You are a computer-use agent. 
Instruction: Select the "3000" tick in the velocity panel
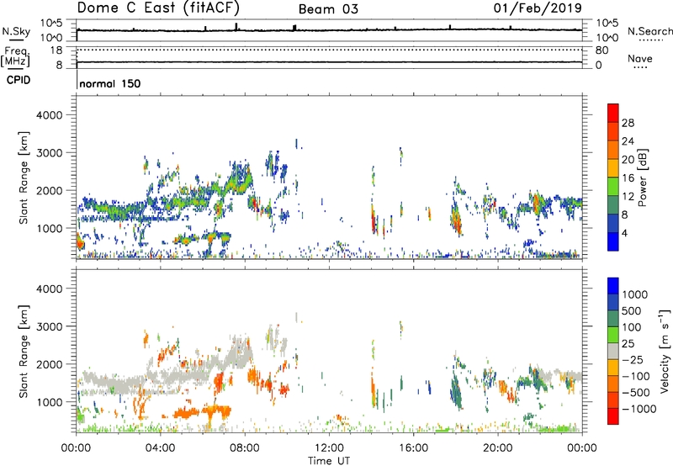click(50, 326)
